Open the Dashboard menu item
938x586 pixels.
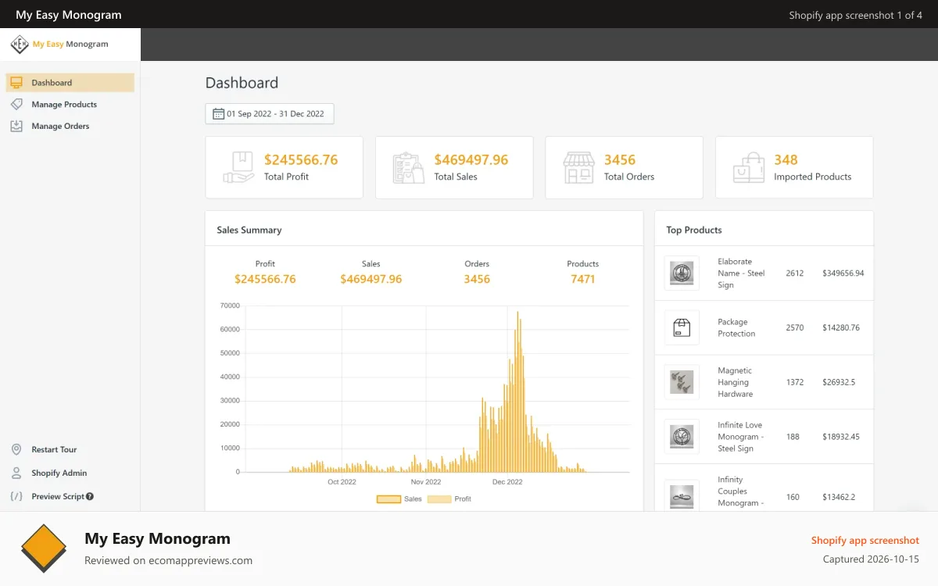click(70, 83)
